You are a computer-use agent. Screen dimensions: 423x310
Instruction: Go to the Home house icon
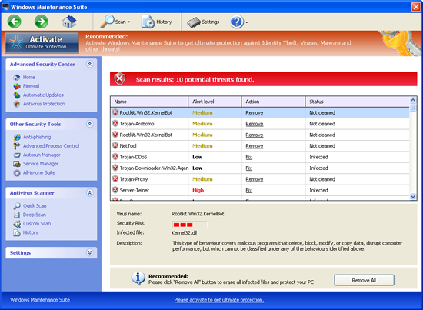[x=69, y=22]
